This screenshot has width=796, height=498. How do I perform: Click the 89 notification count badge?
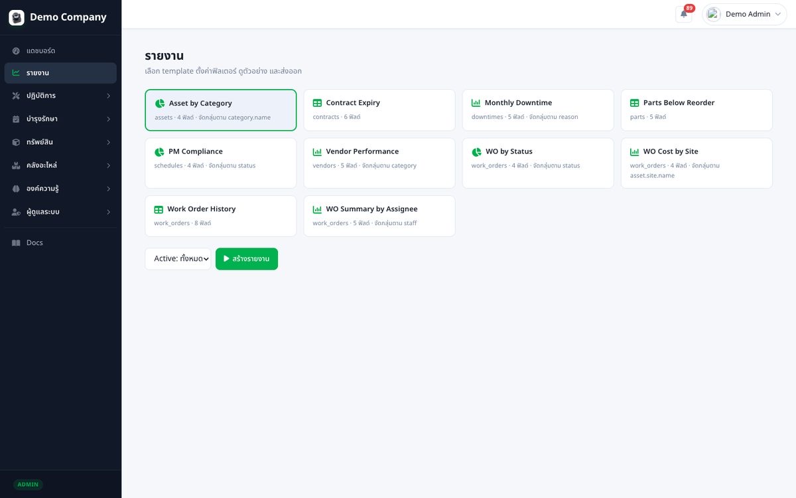pos(689,8)
